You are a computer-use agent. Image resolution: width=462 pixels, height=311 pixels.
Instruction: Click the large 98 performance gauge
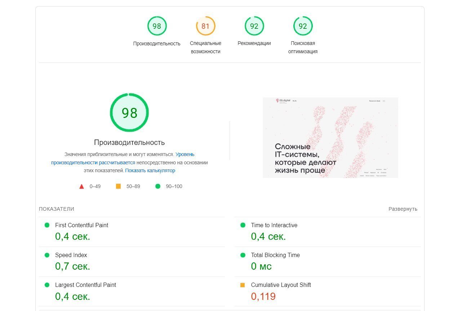click(129, 113)
